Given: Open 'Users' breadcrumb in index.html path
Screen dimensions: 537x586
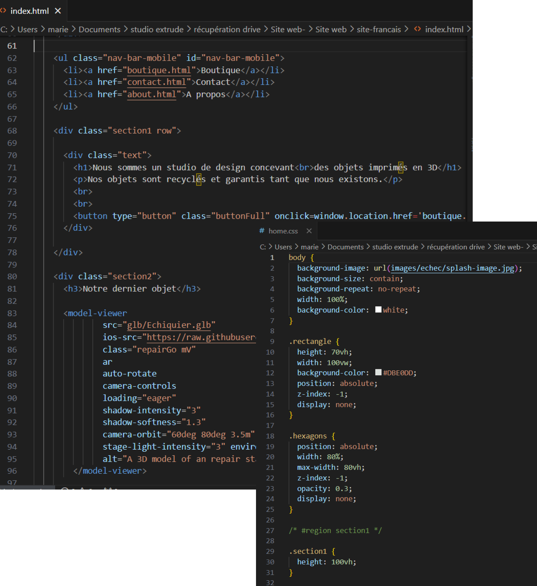Looking at the screenshot, I should point(27,29).
